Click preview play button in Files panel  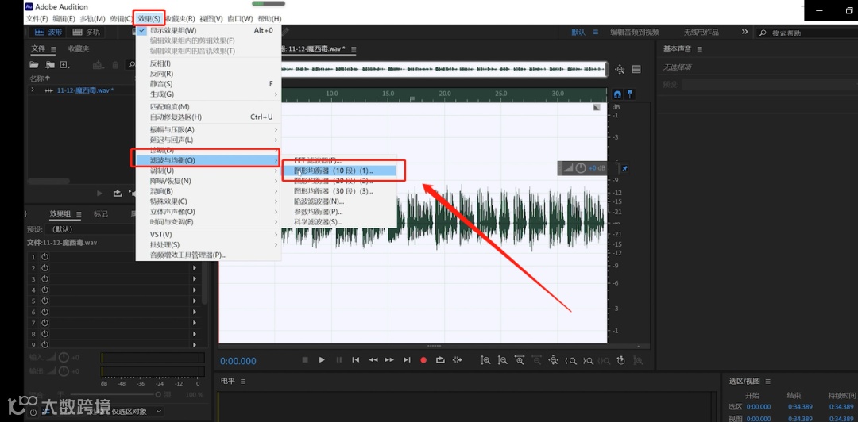99,194
